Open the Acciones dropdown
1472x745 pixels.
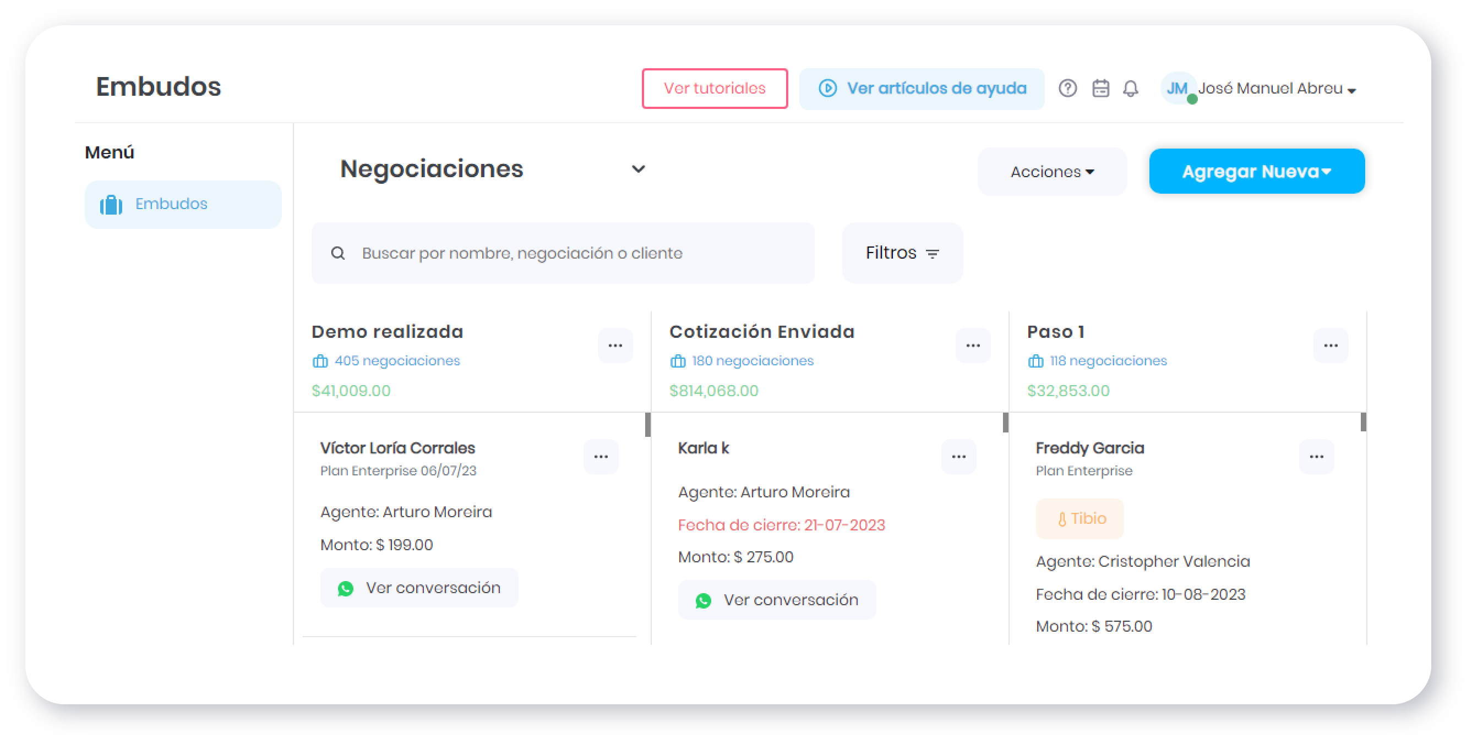point(1051,172)
